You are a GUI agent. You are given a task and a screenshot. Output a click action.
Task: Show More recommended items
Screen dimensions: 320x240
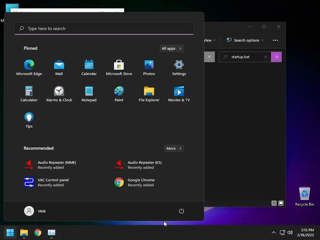174,148
